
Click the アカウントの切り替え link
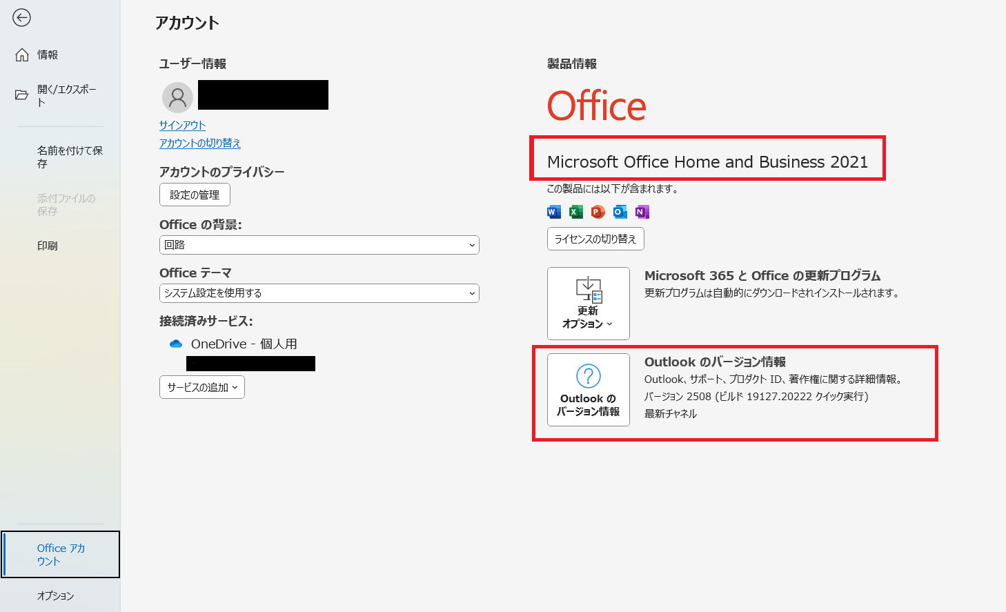tap(200, 143)
